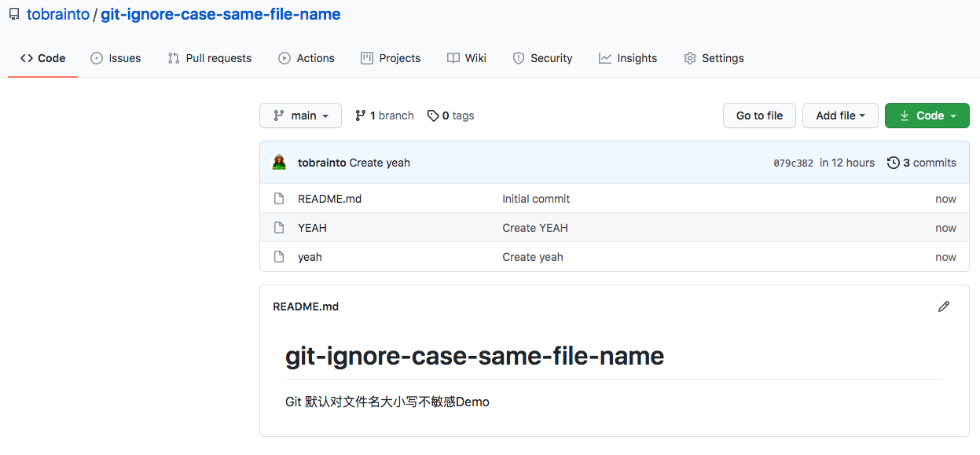Edit README with the pencil icon

pyautogui.click(x=944, y=306)
